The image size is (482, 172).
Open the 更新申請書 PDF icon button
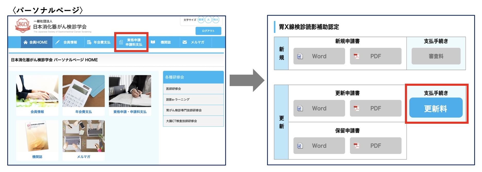[375, 108]
